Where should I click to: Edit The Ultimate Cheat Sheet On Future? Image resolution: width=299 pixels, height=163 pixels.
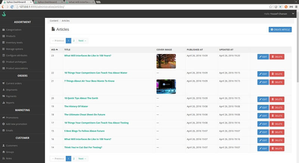pyautogui.click(x=263, y=116)
